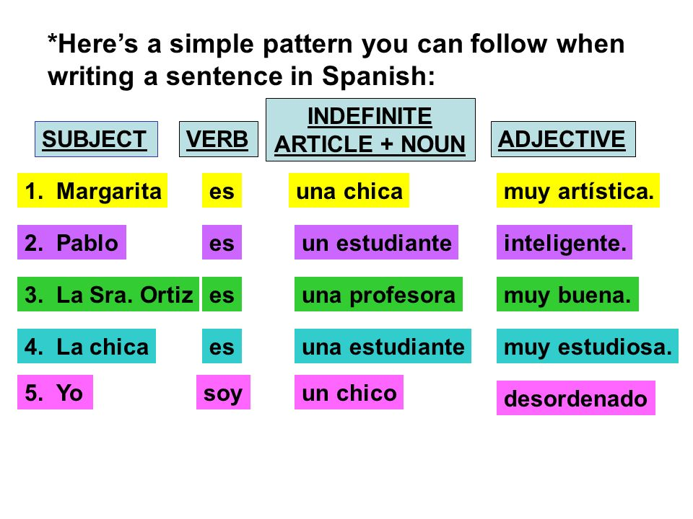693x519 pixels.
Task: Select the teal 'muy estudiosa.' box
Action: pyautogui.click(x=588, y=346)
